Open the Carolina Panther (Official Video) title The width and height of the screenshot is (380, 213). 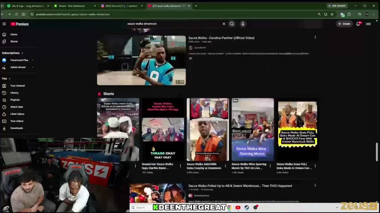[x=221, y=38]
